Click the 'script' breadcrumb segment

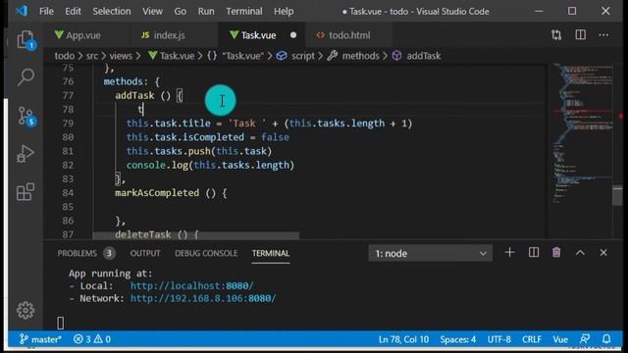click(296, 56)
